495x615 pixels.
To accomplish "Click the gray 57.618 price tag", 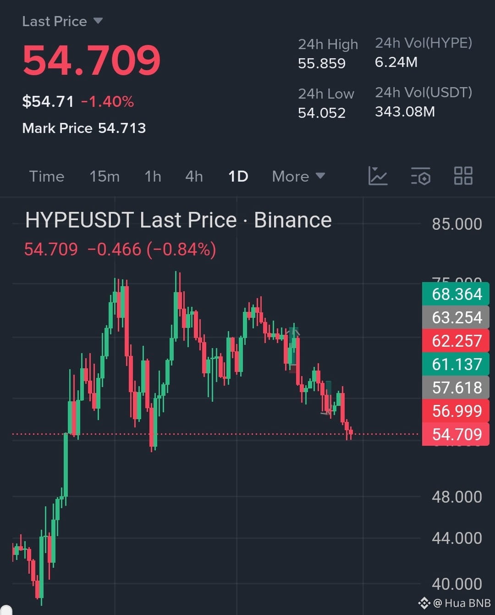I will [x=456, y=388].
